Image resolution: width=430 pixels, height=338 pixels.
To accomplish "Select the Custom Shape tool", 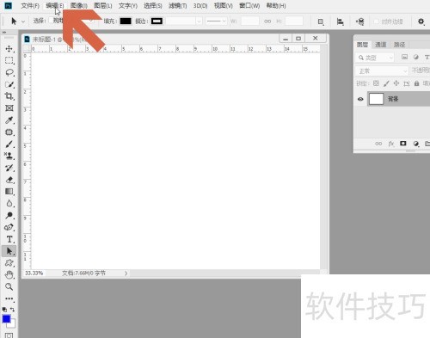I will pos(9,263).
